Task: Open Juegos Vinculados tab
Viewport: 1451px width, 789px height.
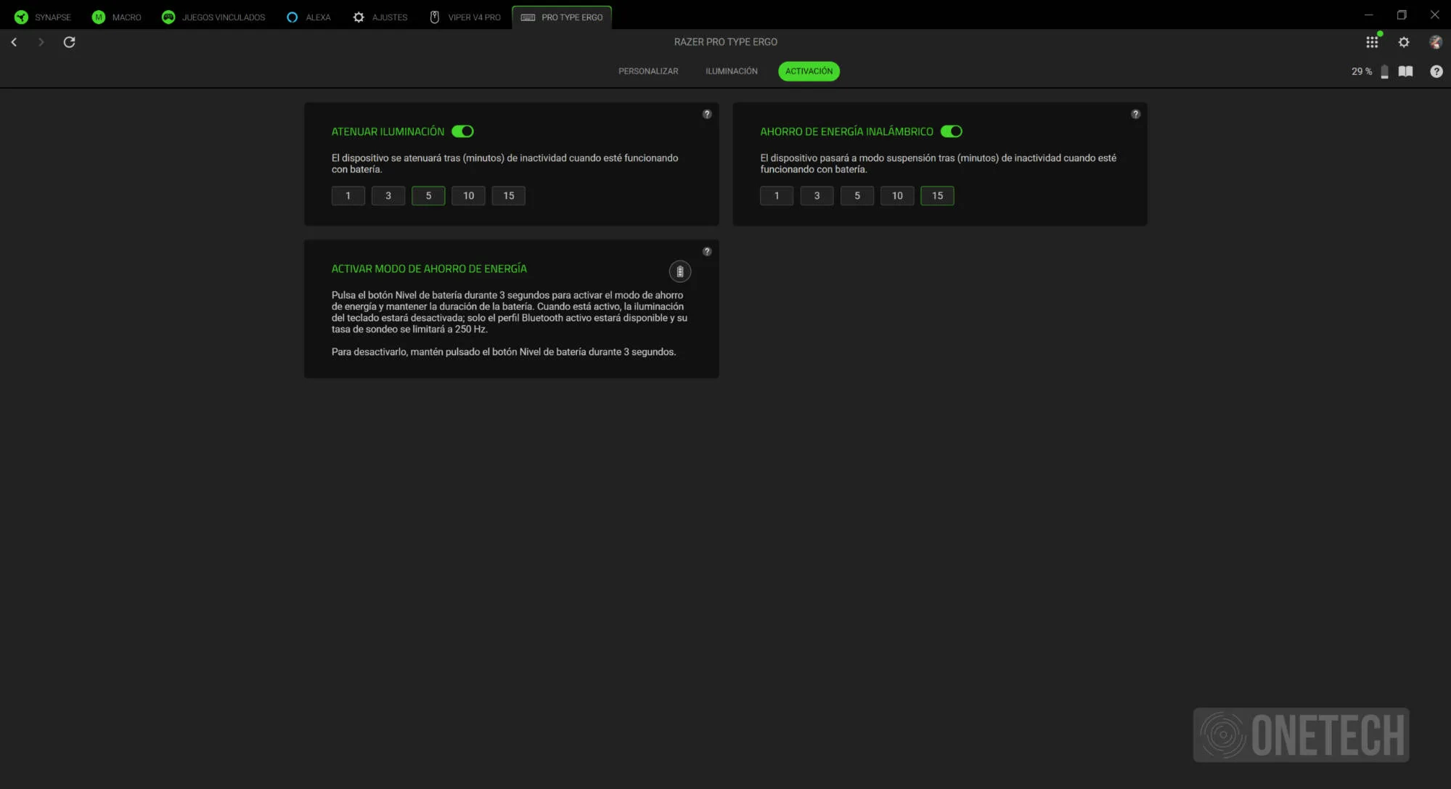Action: pyautogui.click(x=213, y=17)
